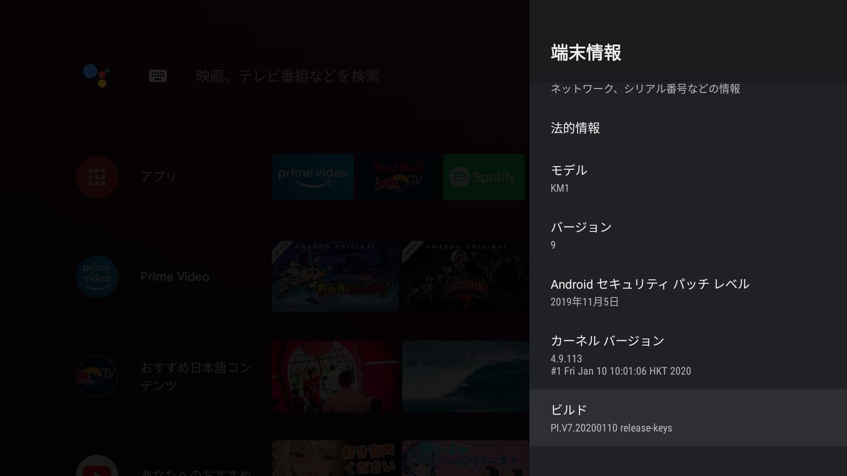Viewport: 847px width, 476px height.
Task: Open the on-screen keyboard search icon
Action: point(158,76)
